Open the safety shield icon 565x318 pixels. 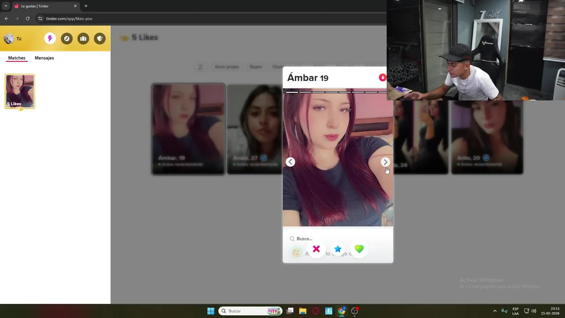100,38
